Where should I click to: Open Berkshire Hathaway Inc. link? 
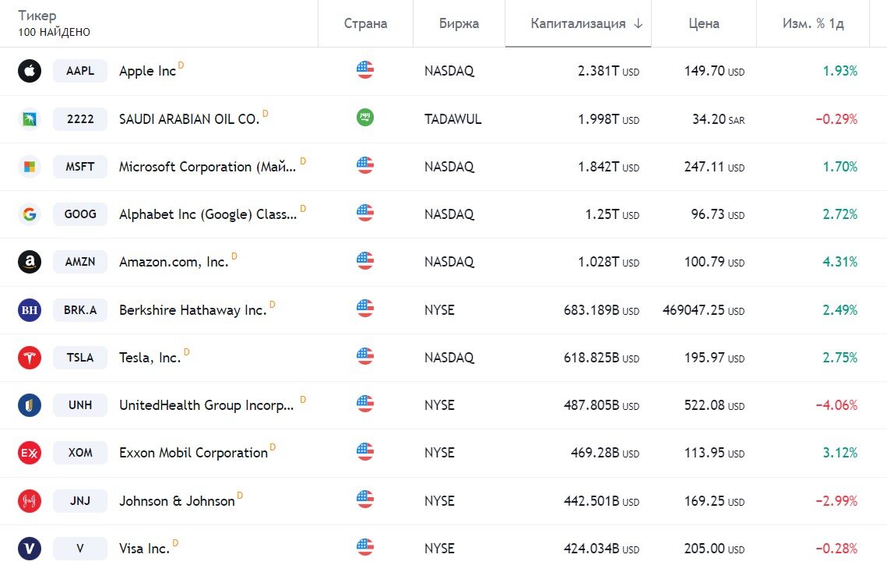tap(193, 310)
